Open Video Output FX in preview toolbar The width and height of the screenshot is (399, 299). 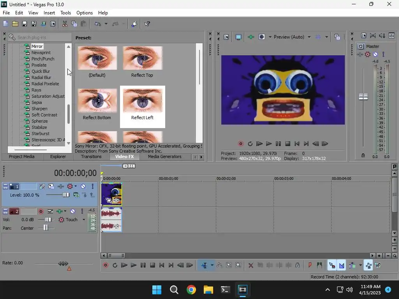(x=251, y=37)
